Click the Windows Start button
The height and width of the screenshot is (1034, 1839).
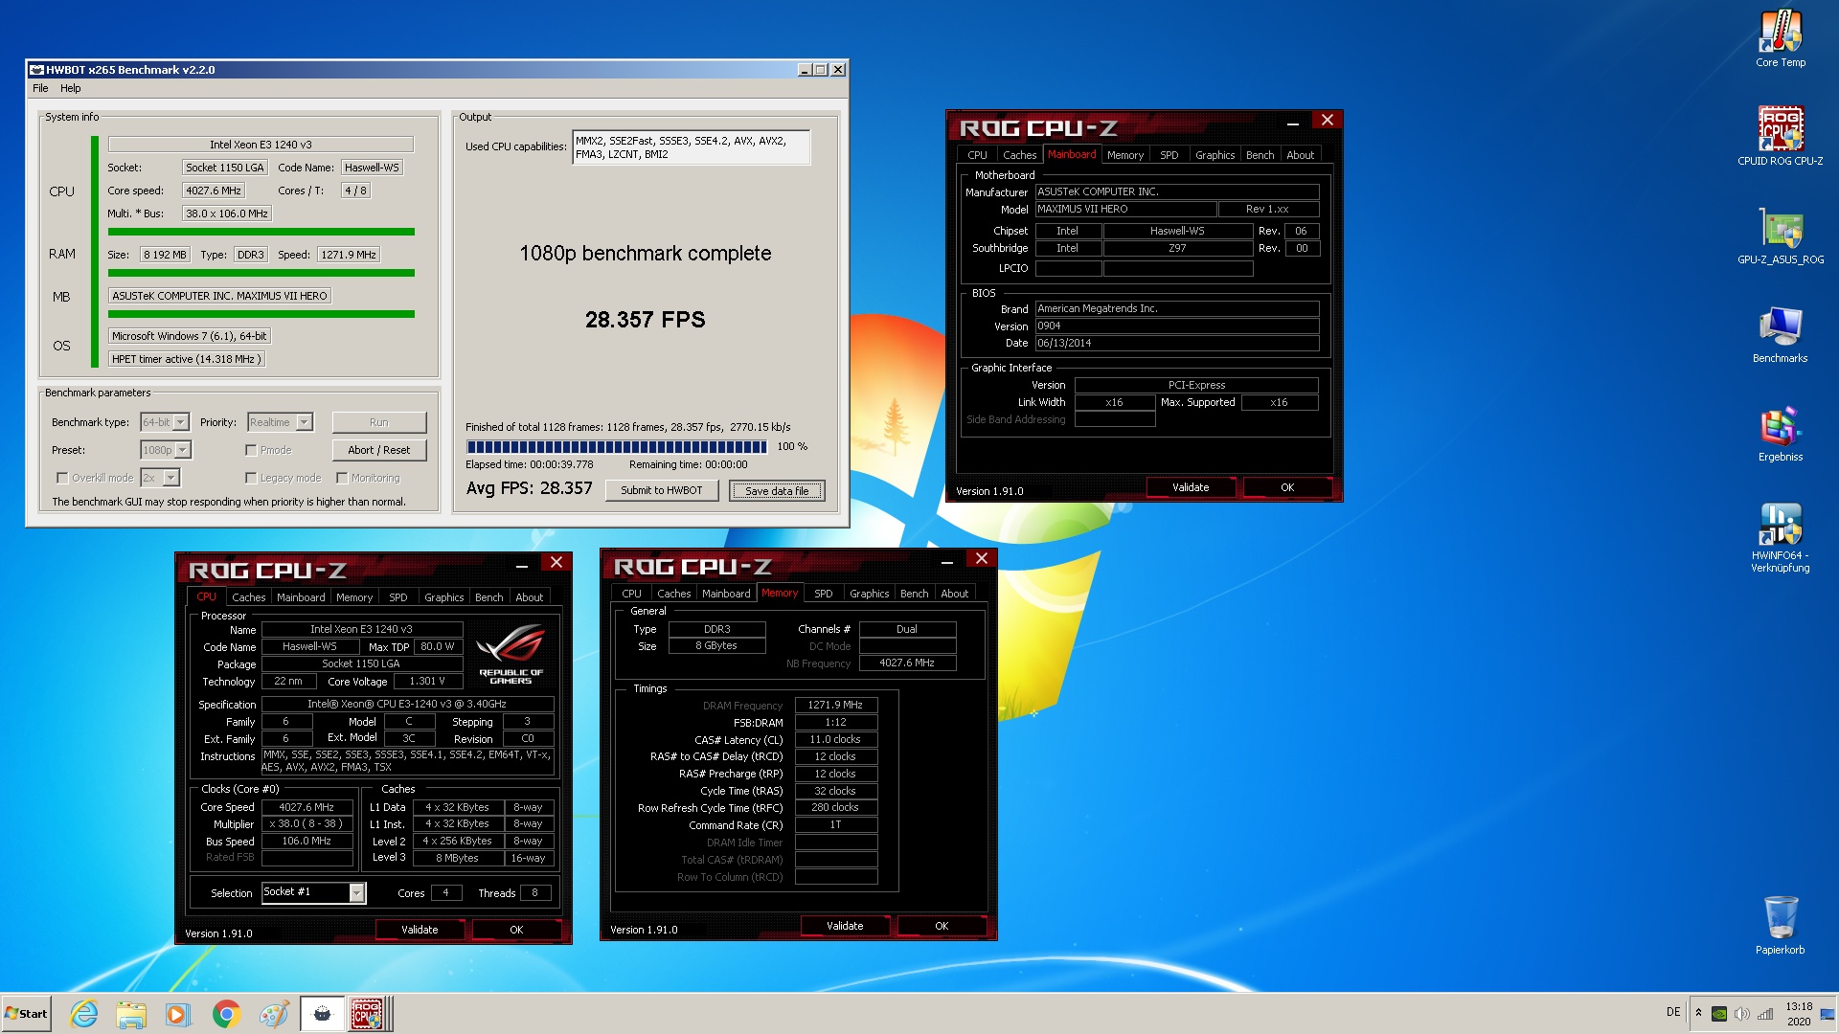(26, 1013)
